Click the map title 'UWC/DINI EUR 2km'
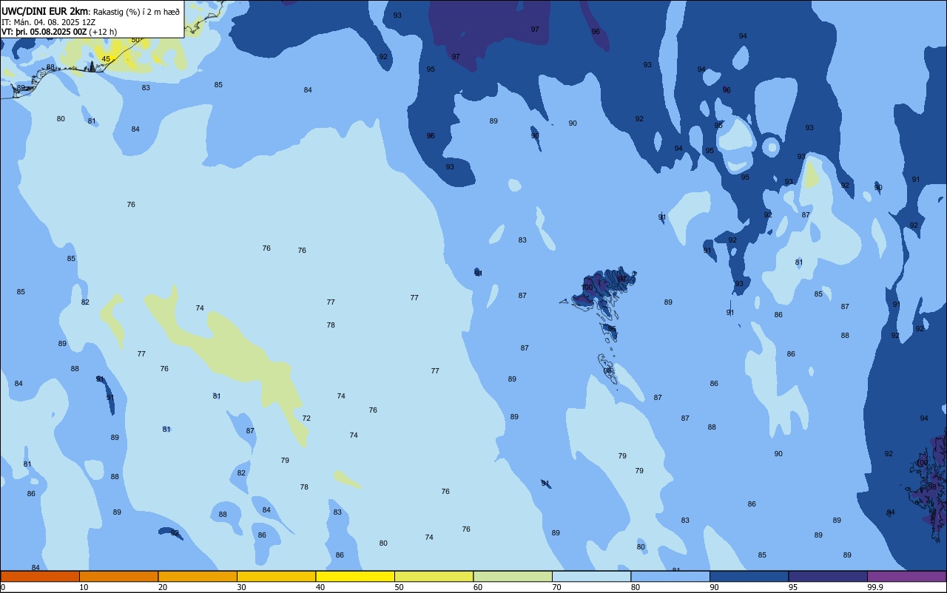 click(44, 11)
